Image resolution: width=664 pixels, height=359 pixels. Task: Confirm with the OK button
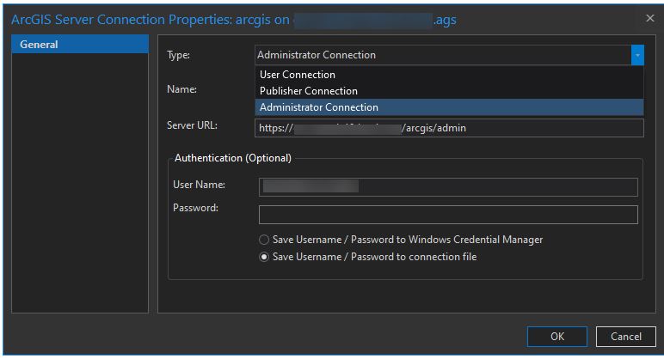coord(557,337)
